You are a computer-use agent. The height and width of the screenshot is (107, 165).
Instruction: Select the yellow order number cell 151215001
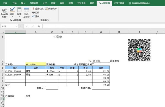[x=36, y=64]
